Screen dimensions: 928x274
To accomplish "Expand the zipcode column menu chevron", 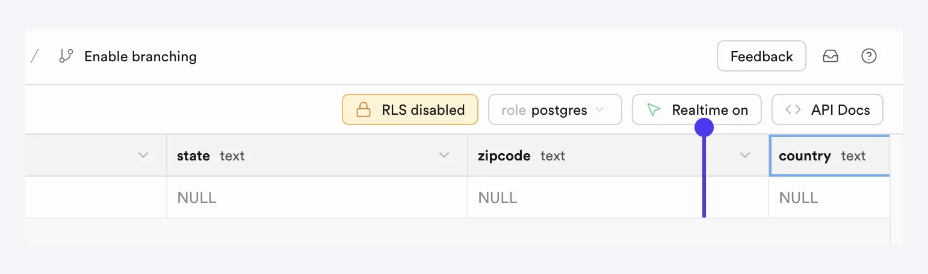I will click(745, 156).
